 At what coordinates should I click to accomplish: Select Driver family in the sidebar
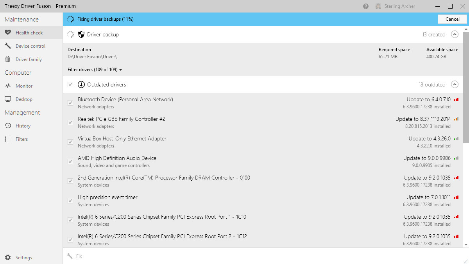(x=31, y=59)
